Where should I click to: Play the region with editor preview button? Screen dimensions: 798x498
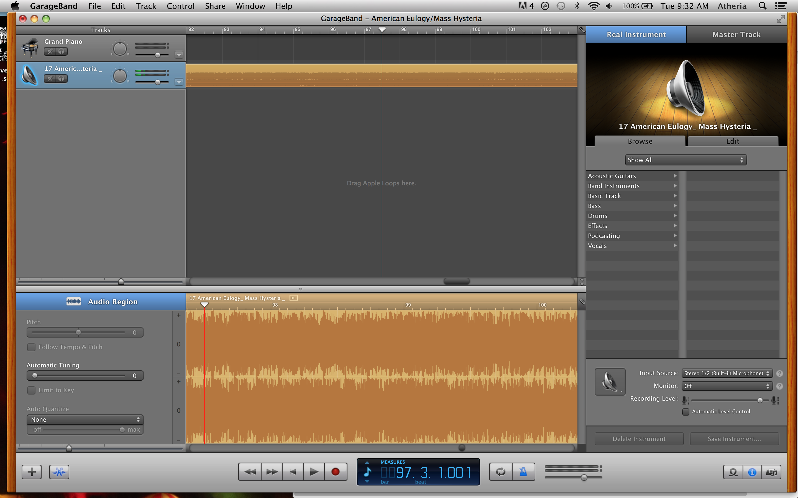click(293, 298)
